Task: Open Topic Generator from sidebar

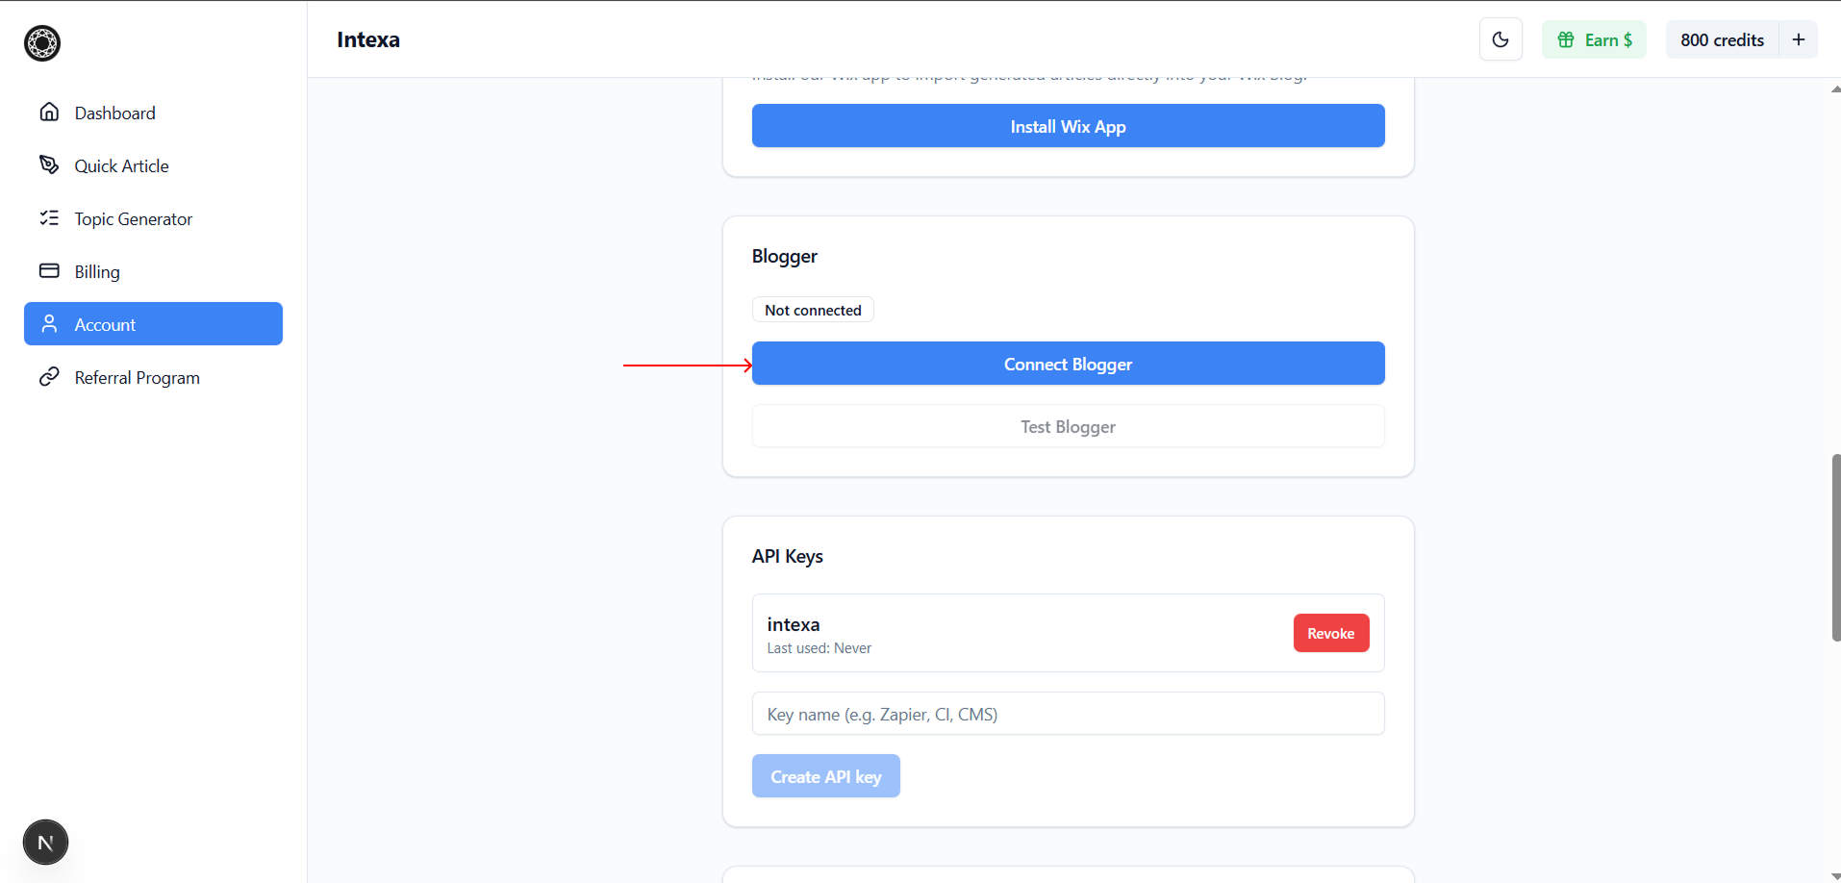Action: click(133, 218)
